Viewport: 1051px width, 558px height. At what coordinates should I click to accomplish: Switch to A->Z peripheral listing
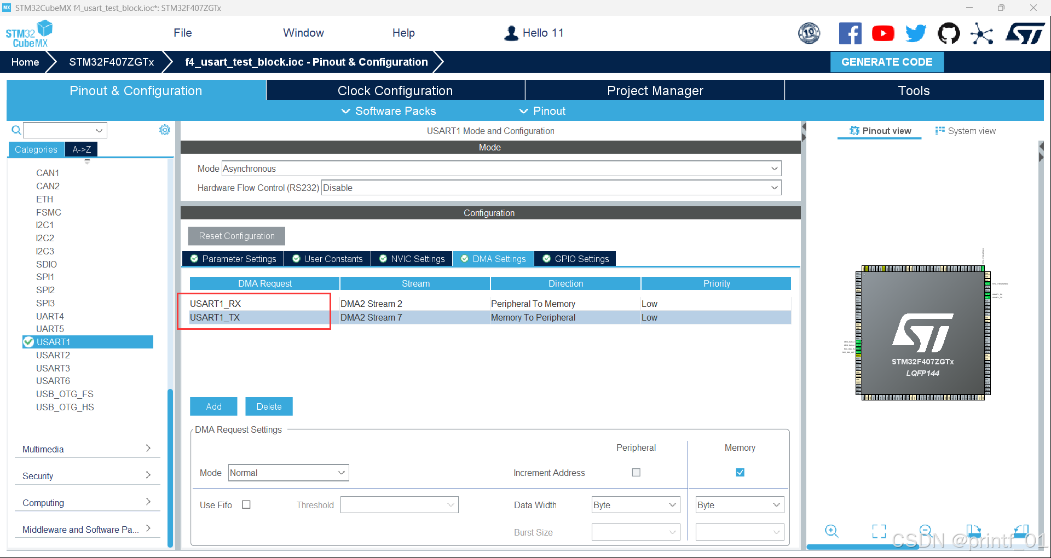(82, 149)
